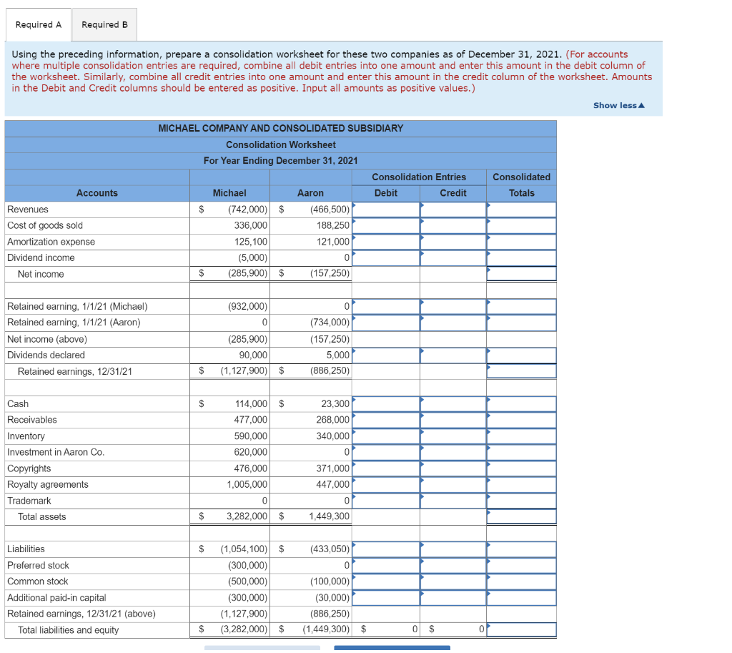Click Preferred stock consolidated totals field
This screenshot has height=653, width=732.
(x=521, y=566)
